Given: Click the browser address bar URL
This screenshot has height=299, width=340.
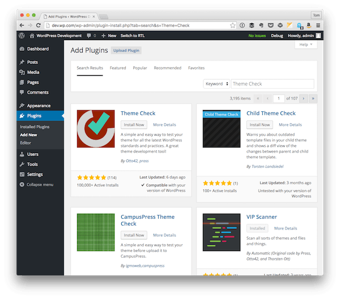Looking at the screenshot, I should [121, 25].
